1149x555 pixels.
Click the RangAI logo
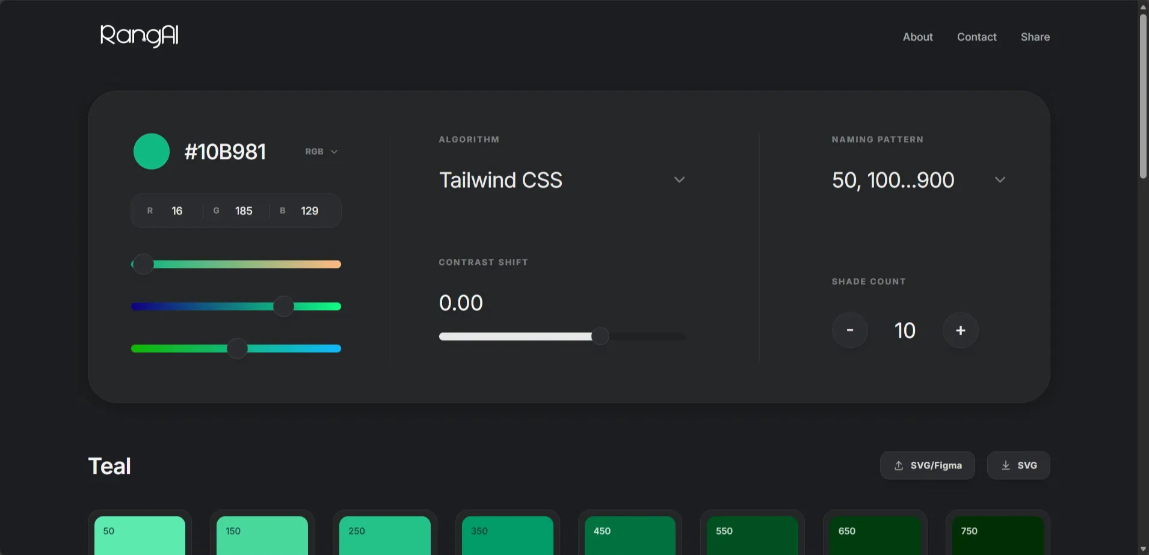point(139,36)
